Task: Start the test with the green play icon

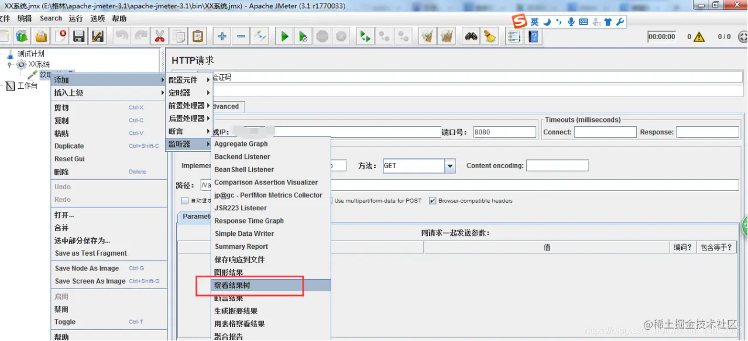Action: pyautogui.click(x=284, y=36)
